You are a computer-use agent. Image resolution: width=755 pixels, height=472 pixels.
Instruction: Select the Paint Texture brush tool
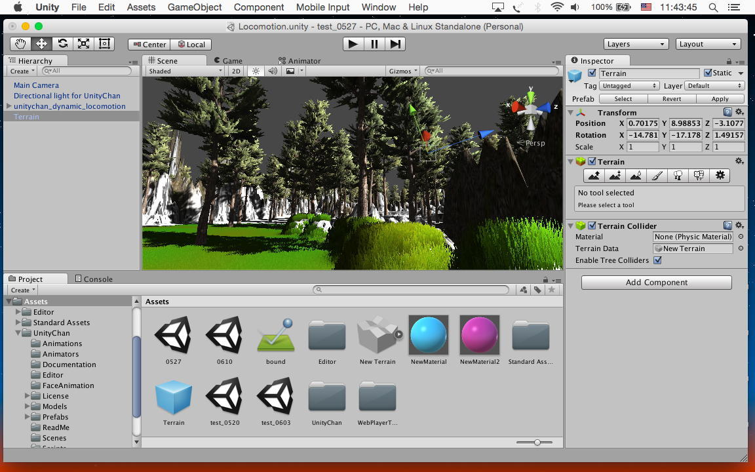(x=657, y=176)
